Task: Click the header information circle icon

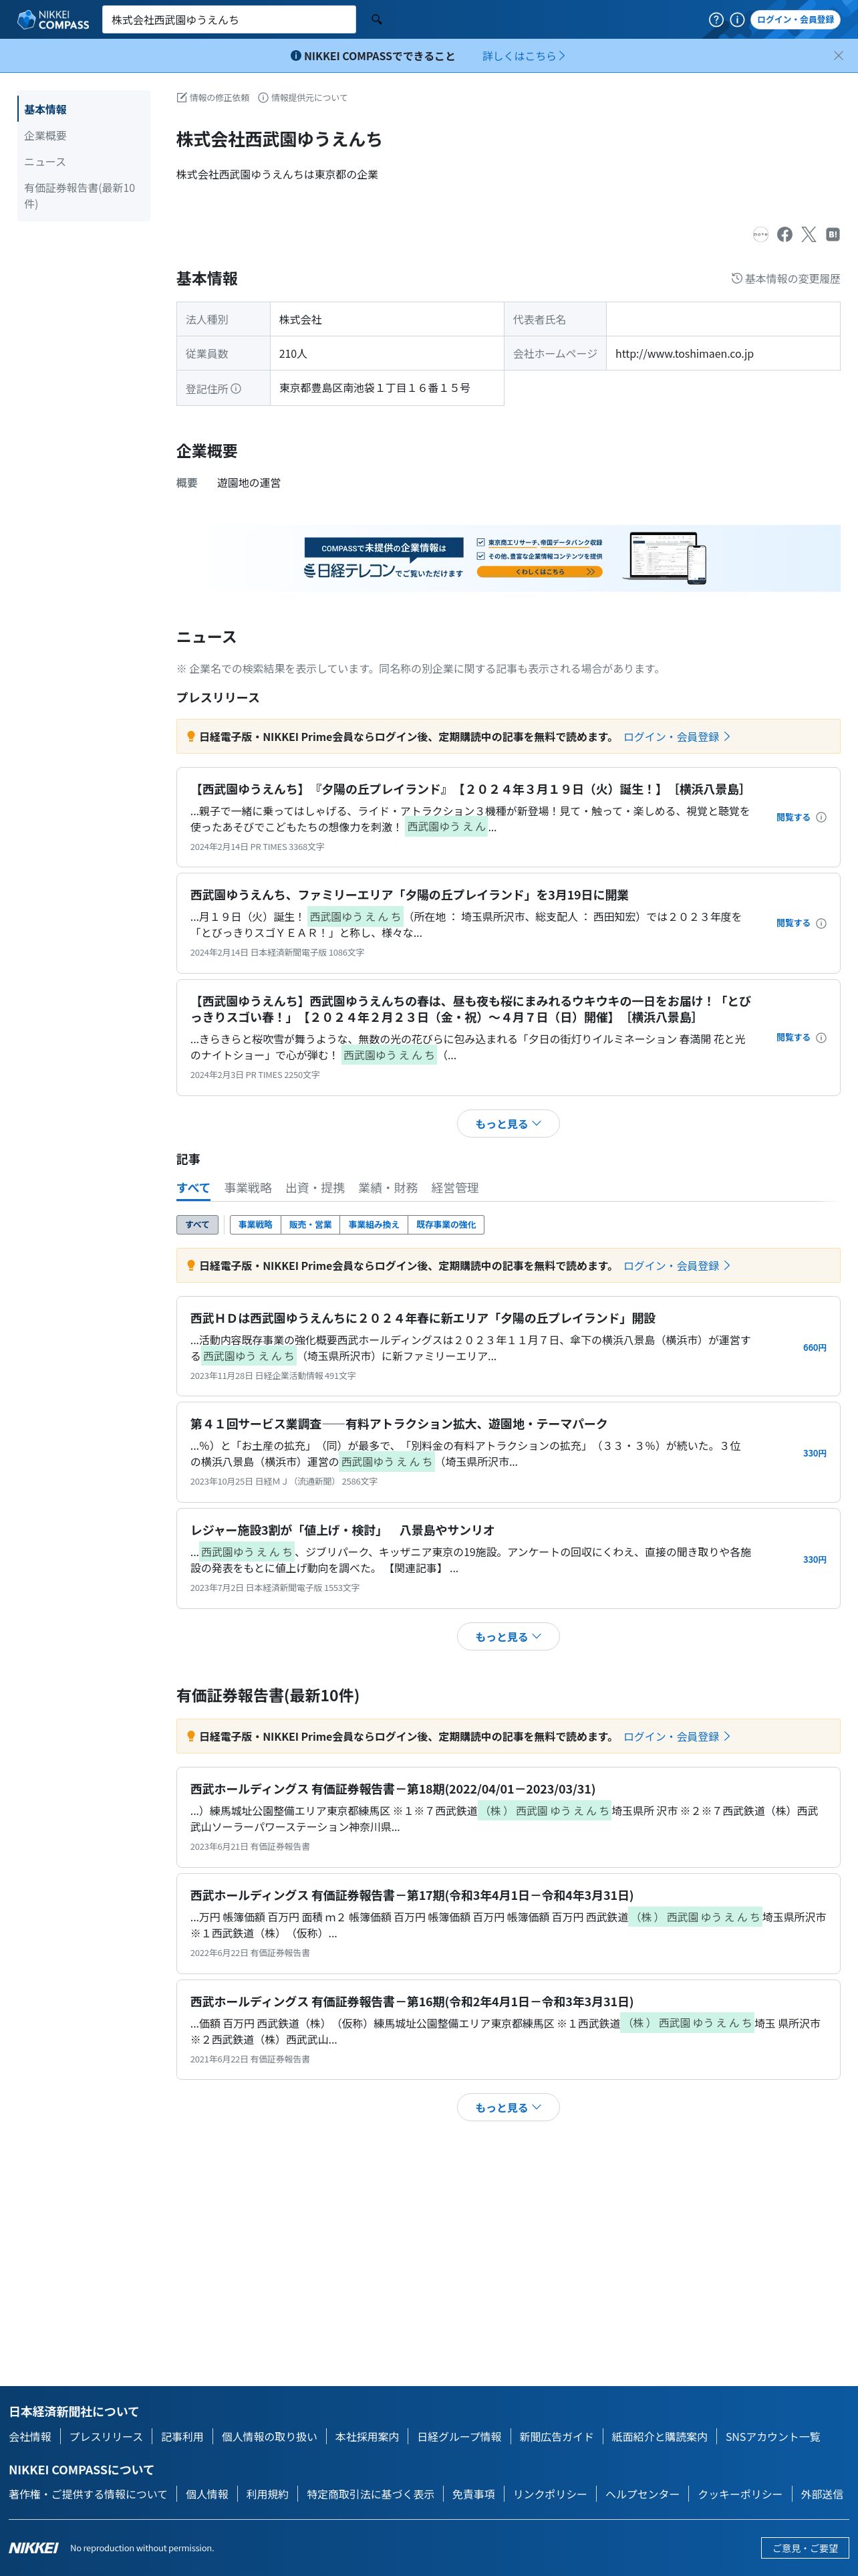Action: pos(737,19)
